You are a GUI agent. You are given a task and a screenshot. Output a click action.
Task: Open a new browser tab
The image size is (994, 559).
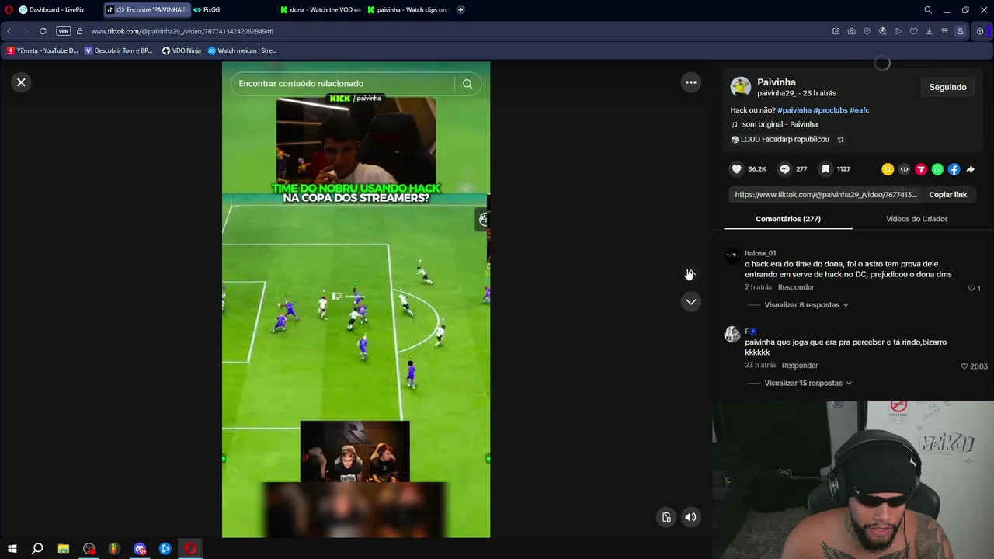[x=461, y=10]
